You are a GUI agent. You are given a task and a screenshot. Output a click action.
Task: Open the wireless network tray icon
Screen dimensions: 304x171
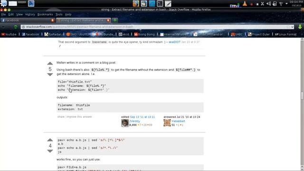[281, 4]
